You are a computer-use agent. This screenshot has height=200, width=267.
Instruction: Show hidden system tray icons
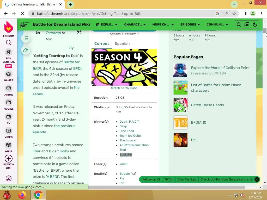pos(230,195)
